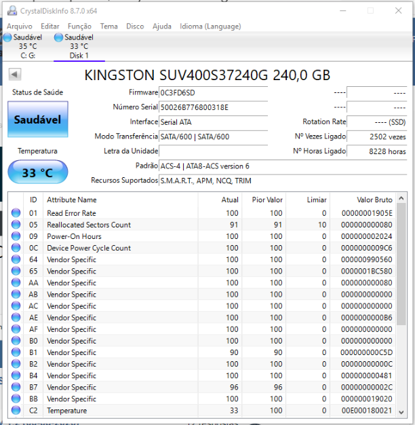
Task: Click status orb of Reallocated Sectors Count row
Action: pos(16,225)
